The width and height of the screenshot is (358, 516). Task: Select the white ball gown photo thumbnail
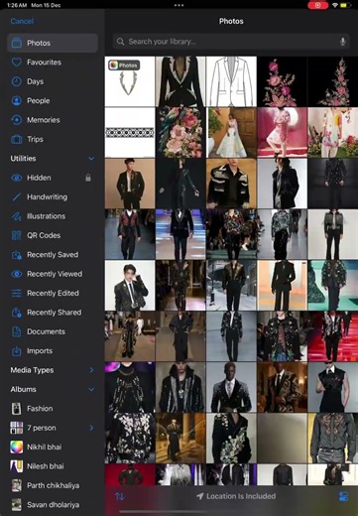(x=231, y=132)
